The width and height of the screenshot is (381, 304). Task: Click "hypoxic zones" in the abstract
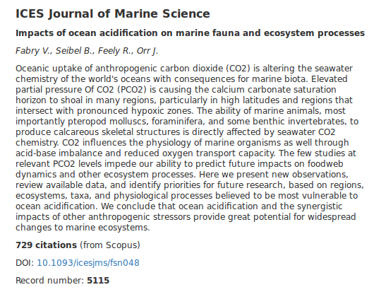click(x=162, y=111)
